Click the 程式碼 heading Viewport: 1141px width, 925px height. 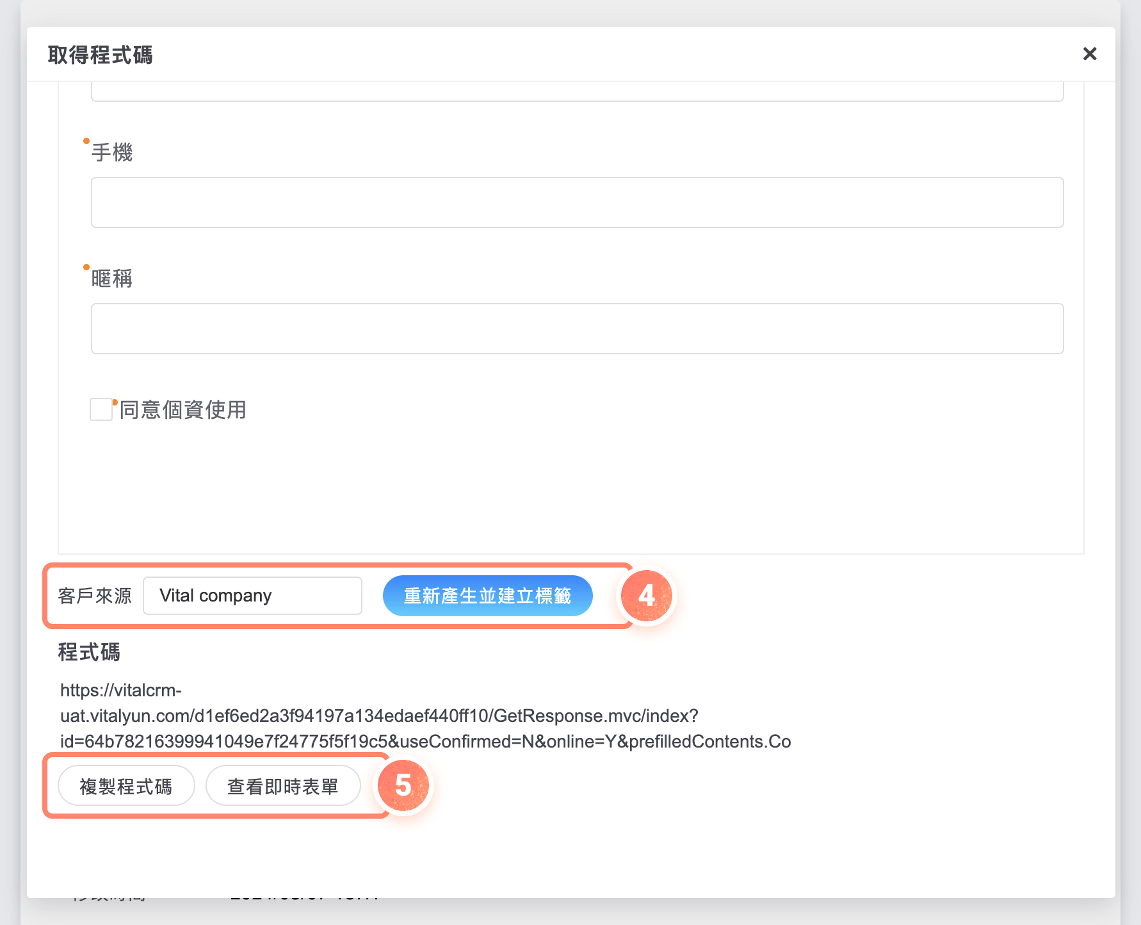pyautogui.click(x=89, y=652)
